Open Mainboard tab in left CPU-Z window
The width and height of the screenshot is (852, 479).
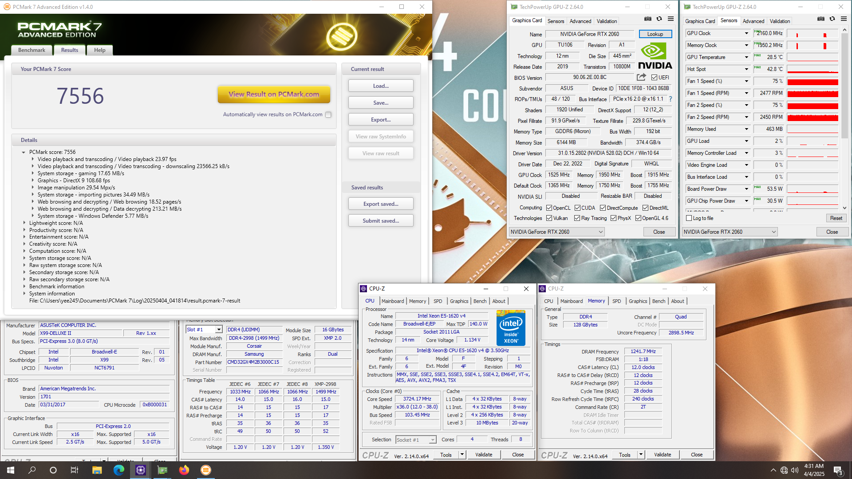tap(393, 301)
